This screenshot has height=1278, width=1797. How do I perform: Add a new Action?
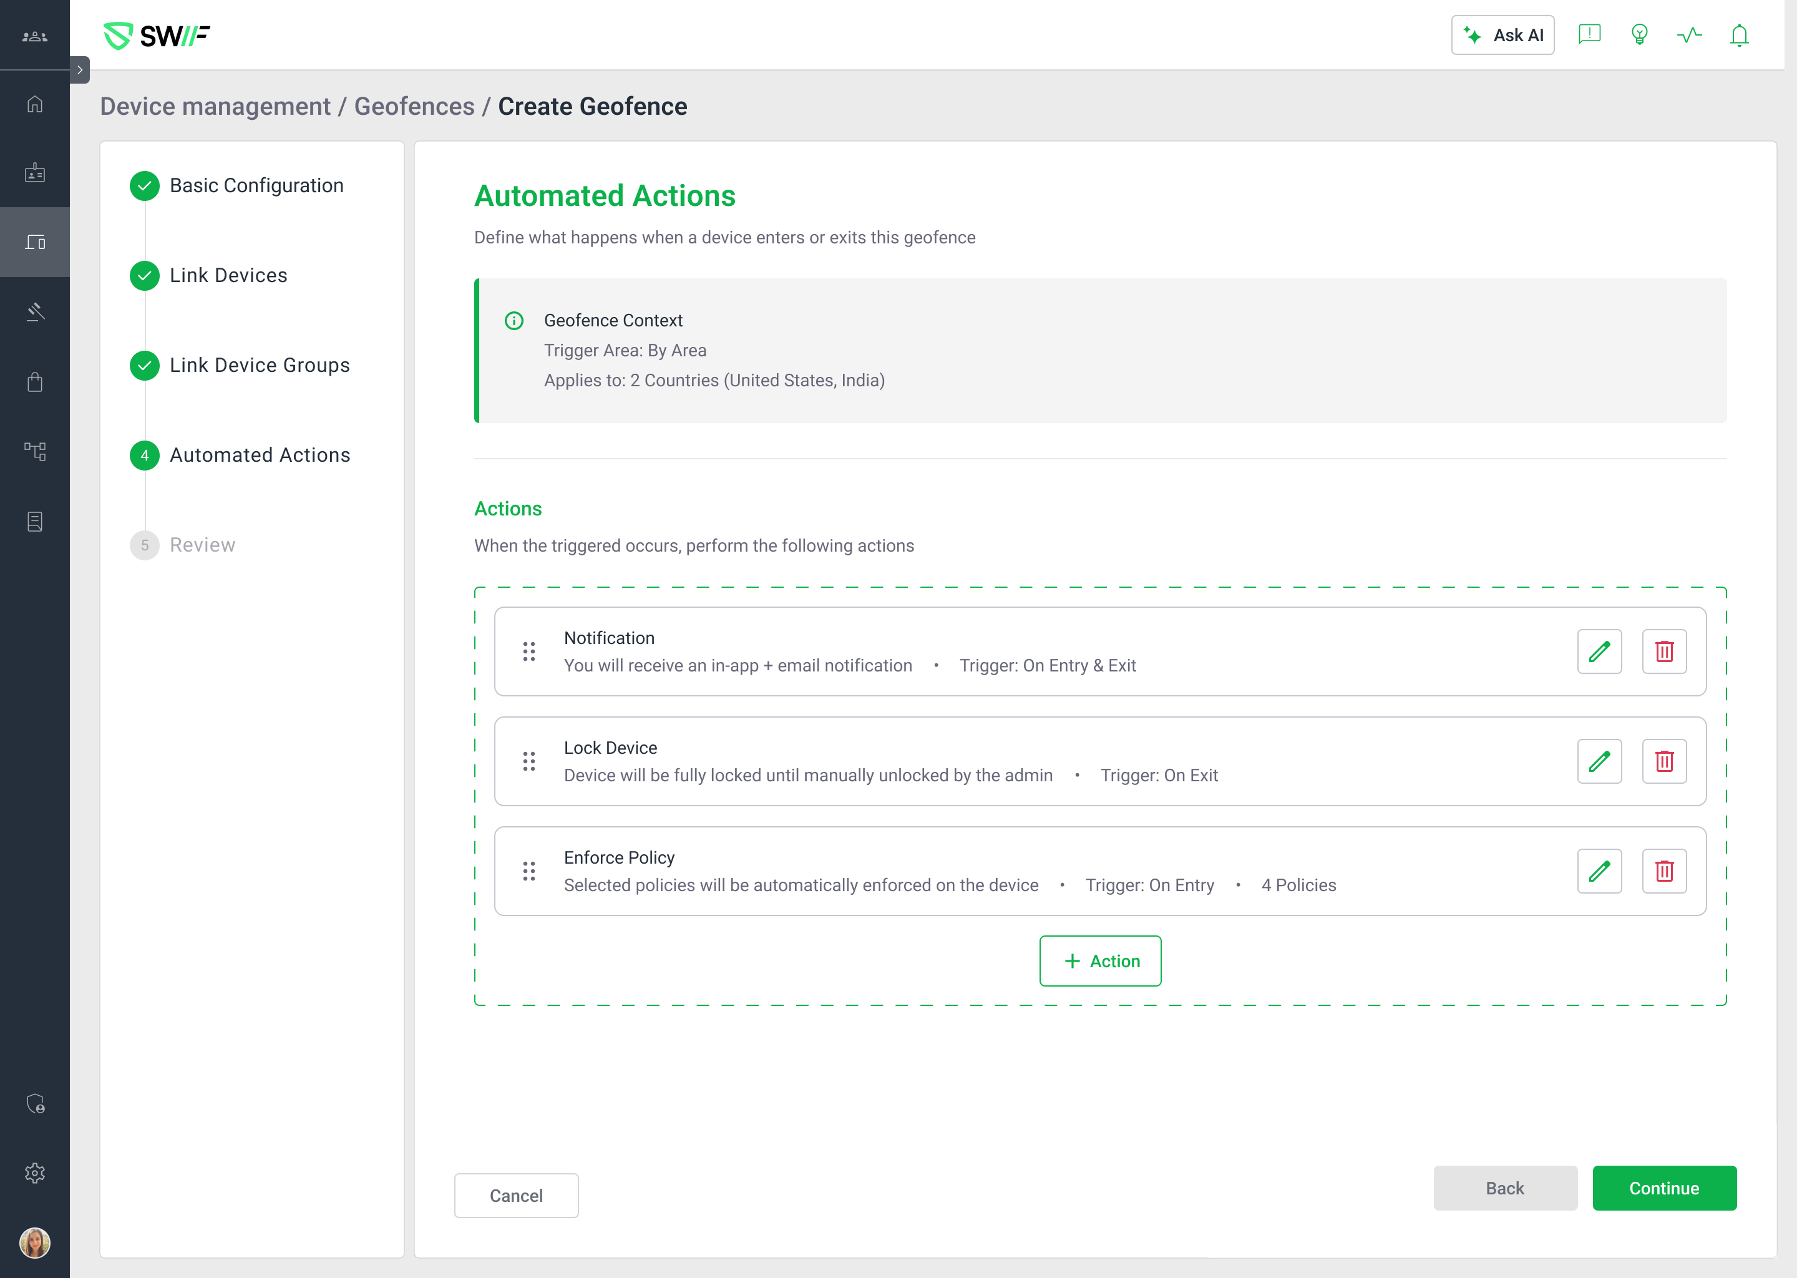tap(1099, 961)
